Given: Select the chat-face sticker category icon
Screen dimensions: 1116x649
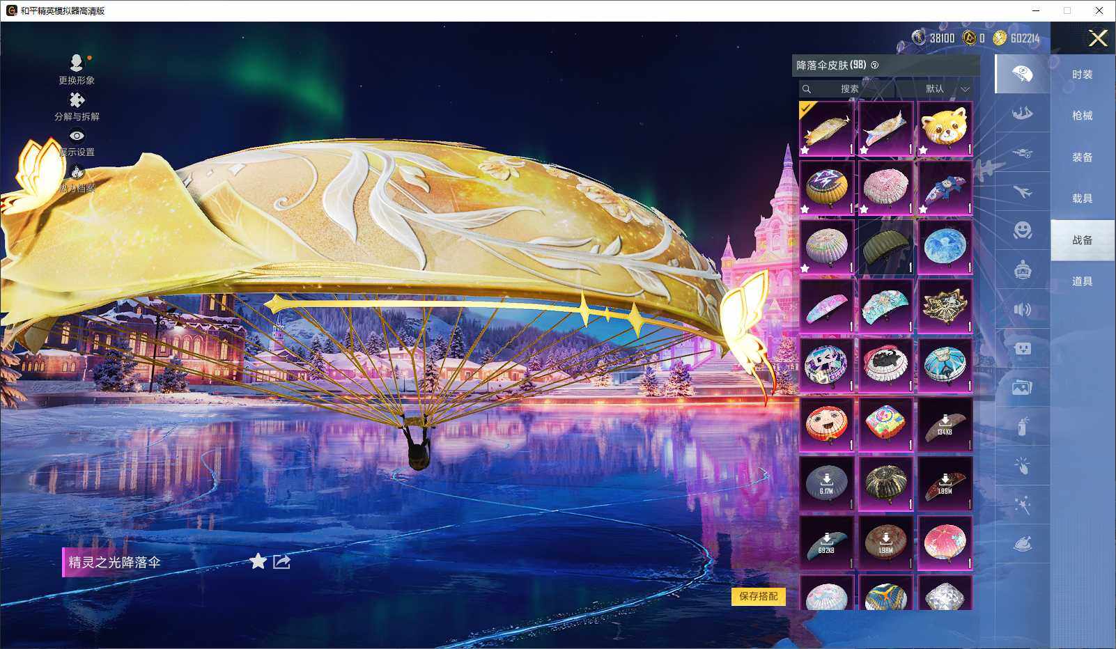Looking at the screenshot, I should 1022,348.
